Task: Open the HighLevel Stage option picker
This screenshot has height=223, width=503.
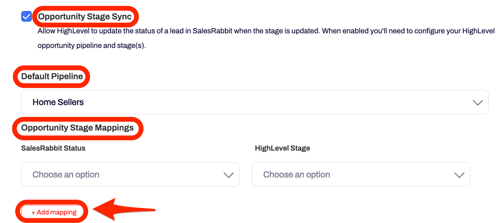Action: [x=361, y=174]
